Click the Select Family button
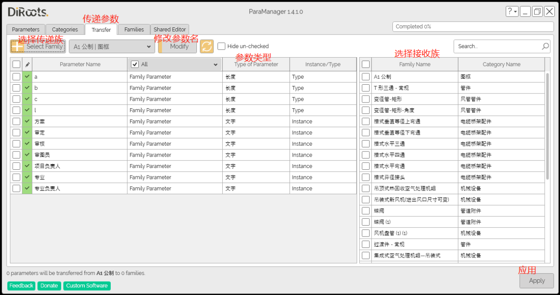The width and height of the screenshot is (560, 295). (38, 46)
